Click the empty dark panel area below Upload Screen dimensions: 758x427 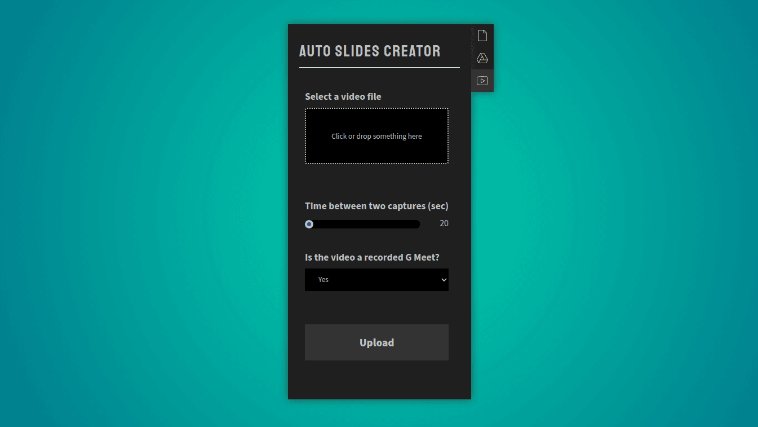pos(379,381)
